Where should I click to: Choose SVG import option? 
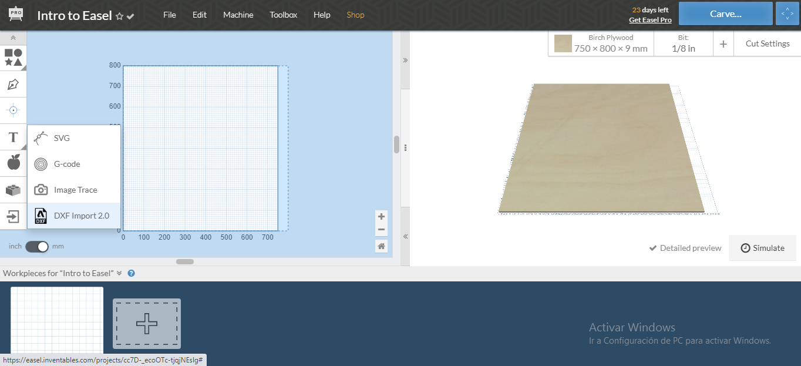pos(74,138)
